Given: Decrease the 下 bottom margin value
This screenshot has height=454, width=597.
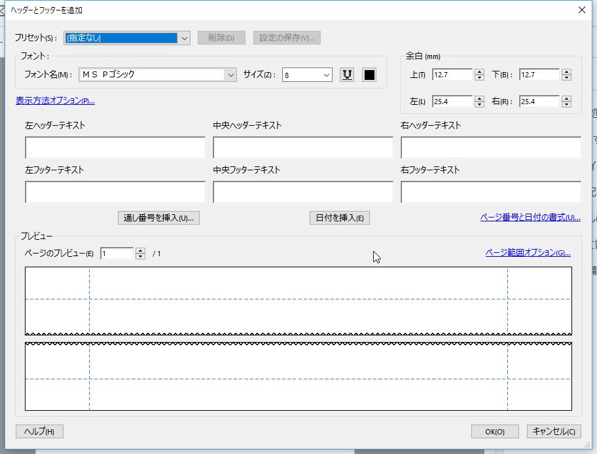Looking at the screenshot, I should coord(566,78).
